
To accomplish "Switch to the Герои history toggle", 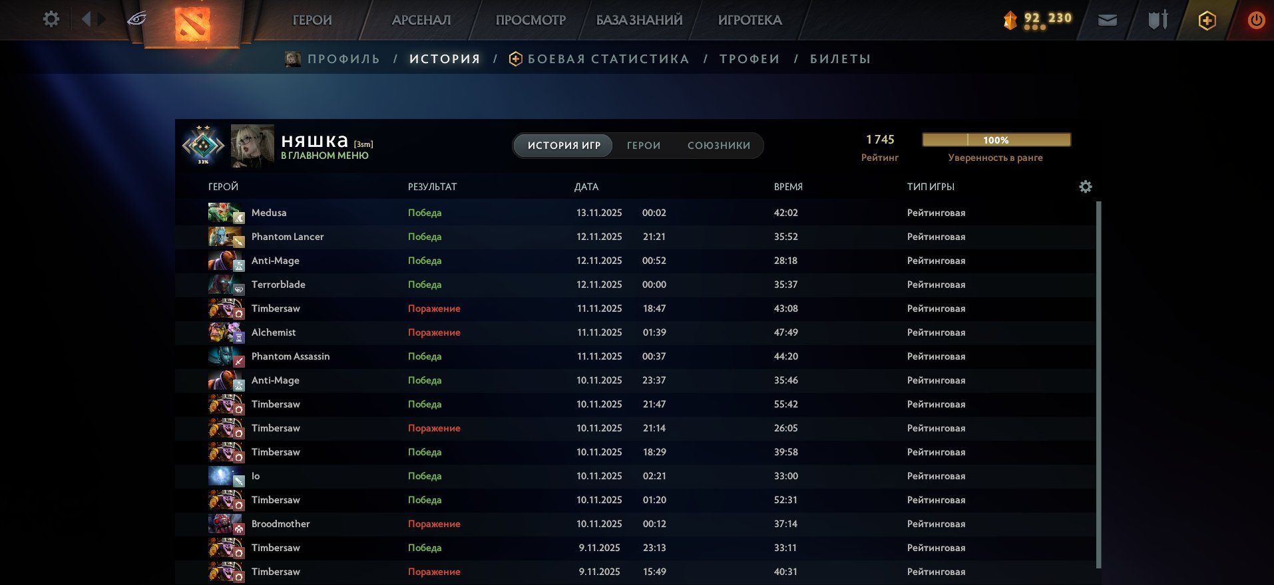I will click(x=643, y=146).
